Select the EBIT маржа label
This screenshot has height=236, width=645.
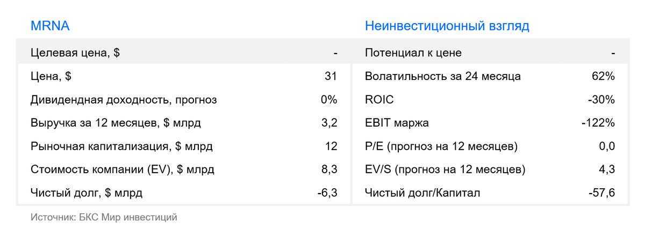(x=397, y=123)
